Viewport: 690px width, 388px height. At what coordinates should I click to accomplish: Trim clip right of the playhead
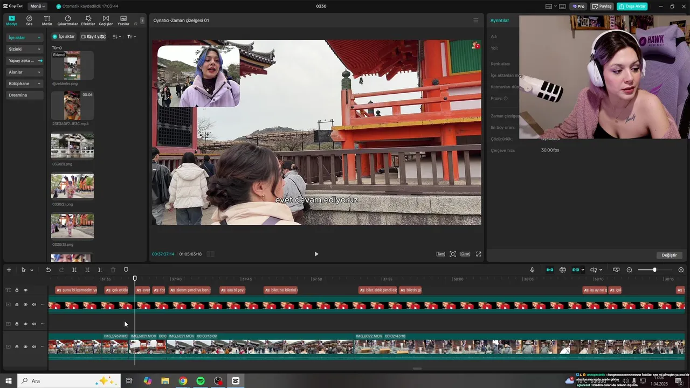click(100, 270)
